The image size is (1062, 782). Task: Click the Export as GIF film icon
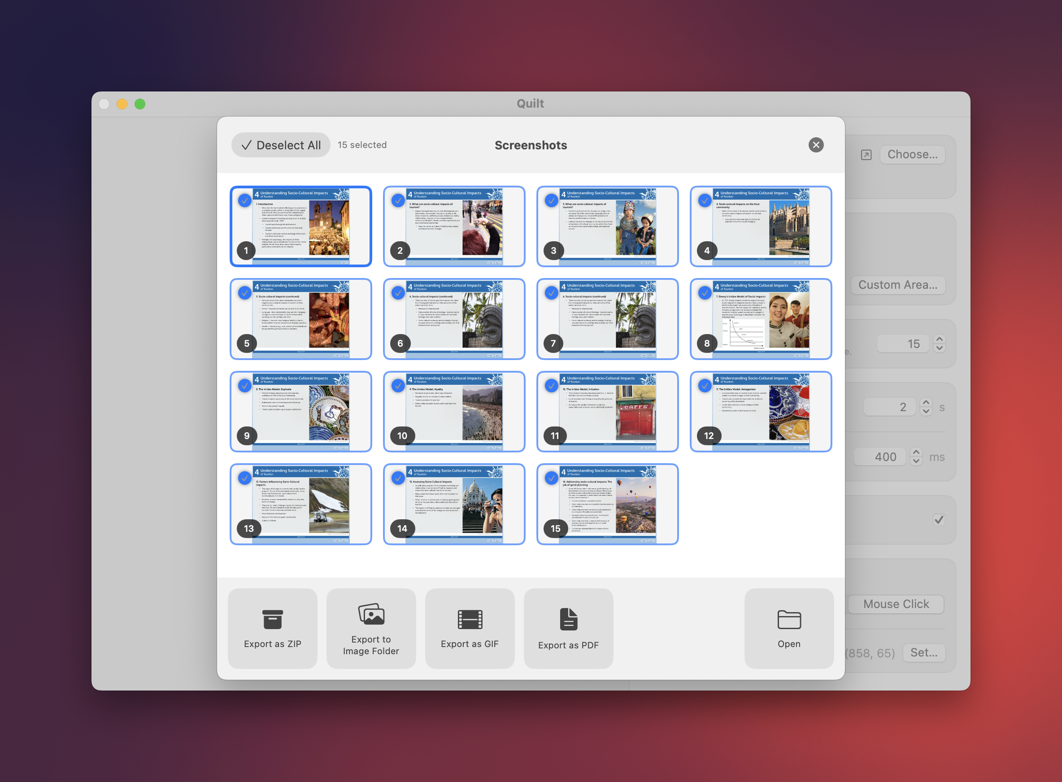click(x=470, y=619)
